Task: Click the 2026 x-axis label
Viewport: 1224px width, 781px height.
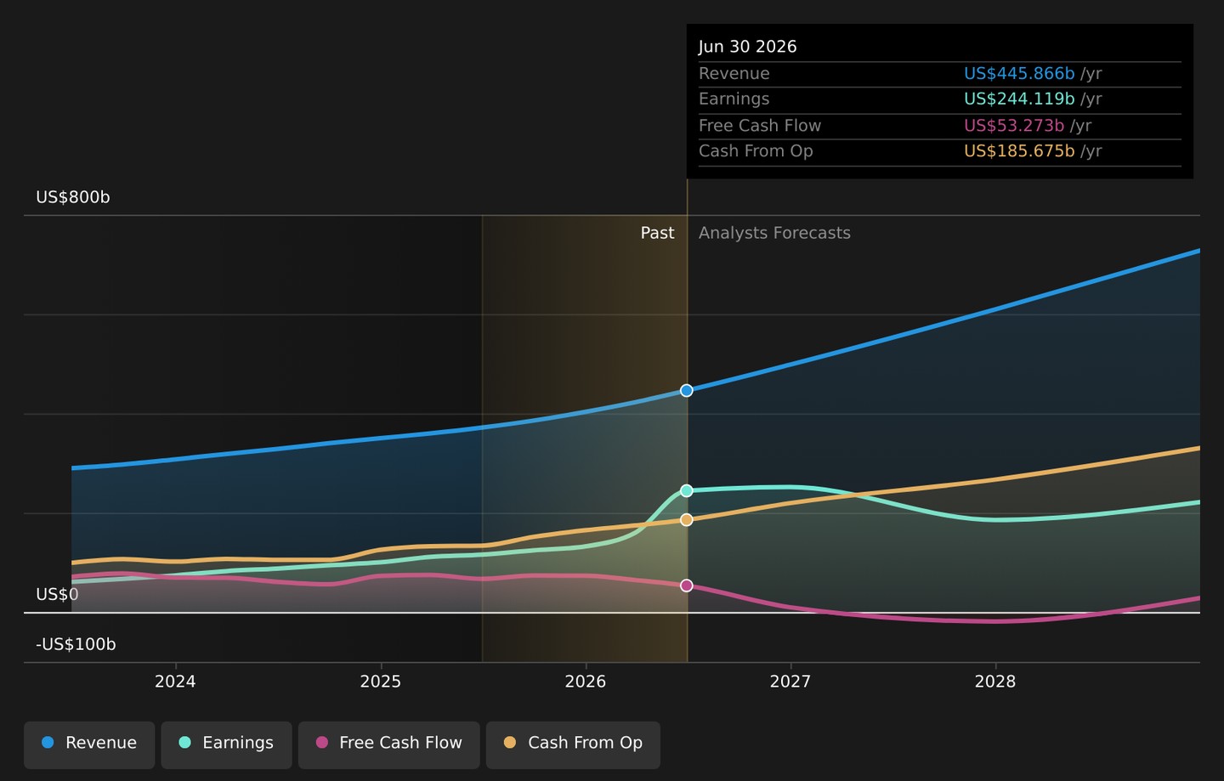Action: click(x=586, y=682)
